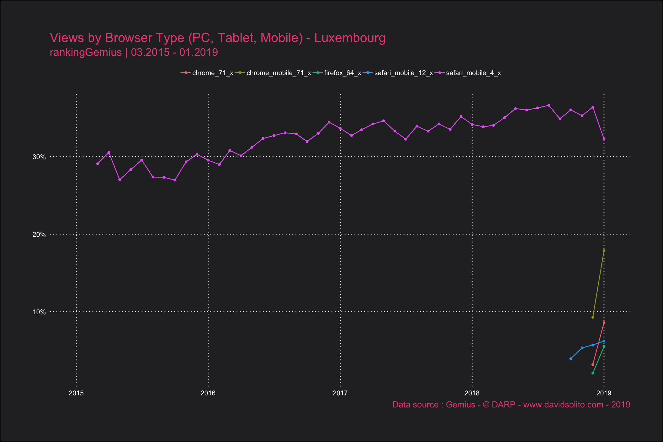Click the safari_mobile_4_x legend marker
The image size is (663, 442).
[439, 73]
